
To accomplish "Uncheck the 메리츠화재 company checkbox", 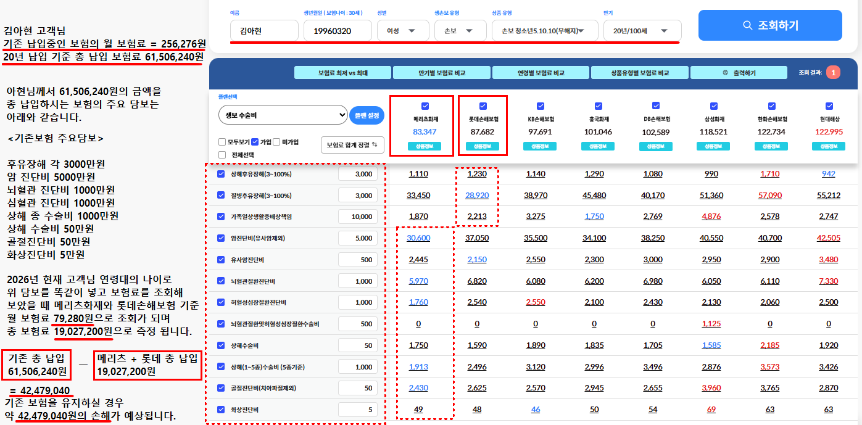I will coord(425,106).
